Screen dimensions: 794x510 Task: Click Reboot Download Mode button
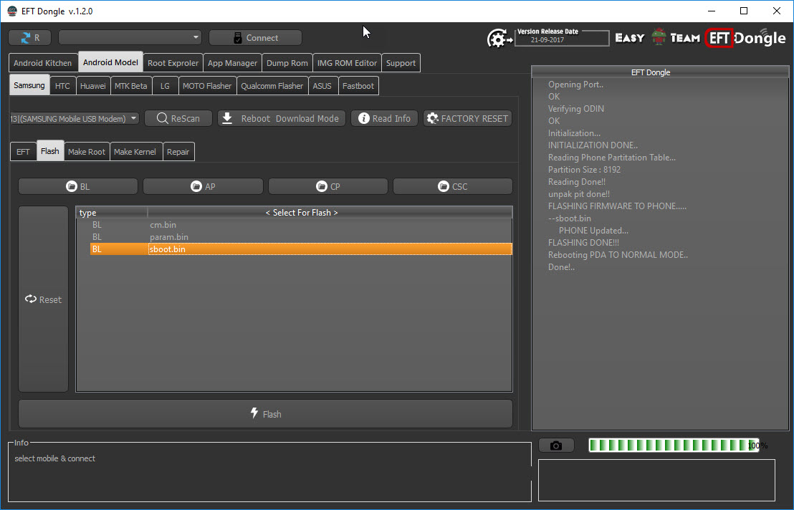(x=282, y=118)
